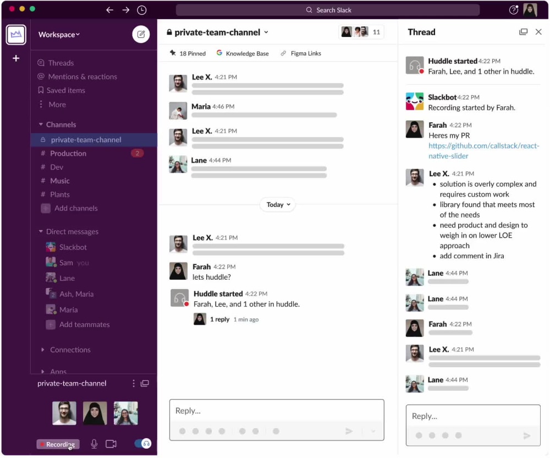
Task: Add a workspace with plus icon
Action: click(16, 58)
